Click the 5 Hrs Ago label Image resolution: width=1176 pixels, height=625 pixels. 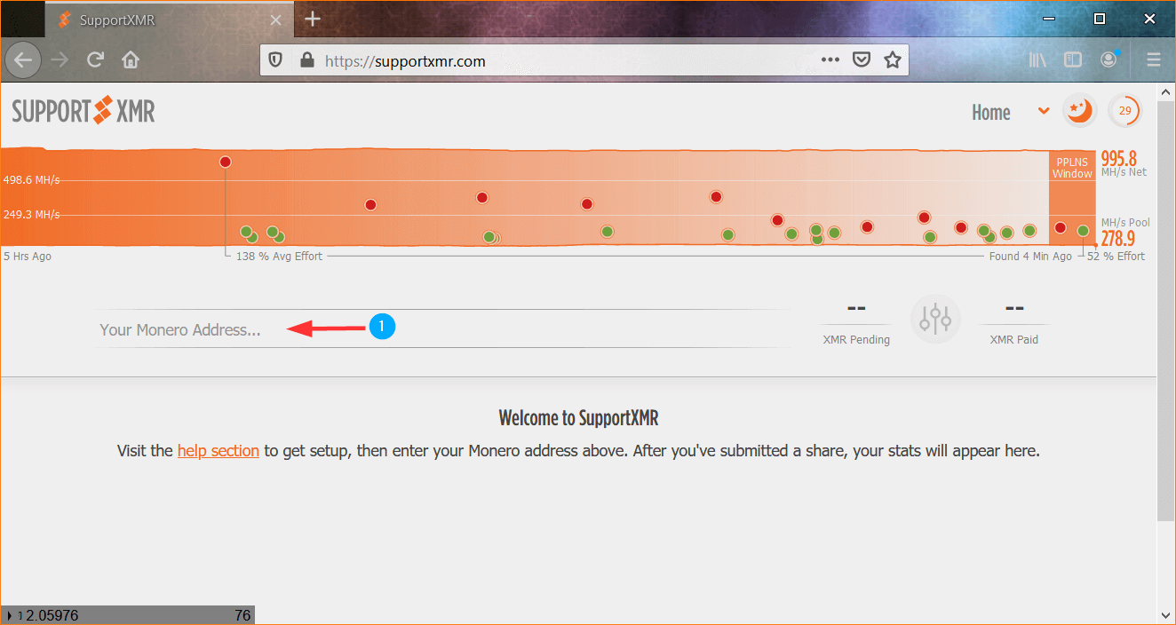[x=28, y=257]
